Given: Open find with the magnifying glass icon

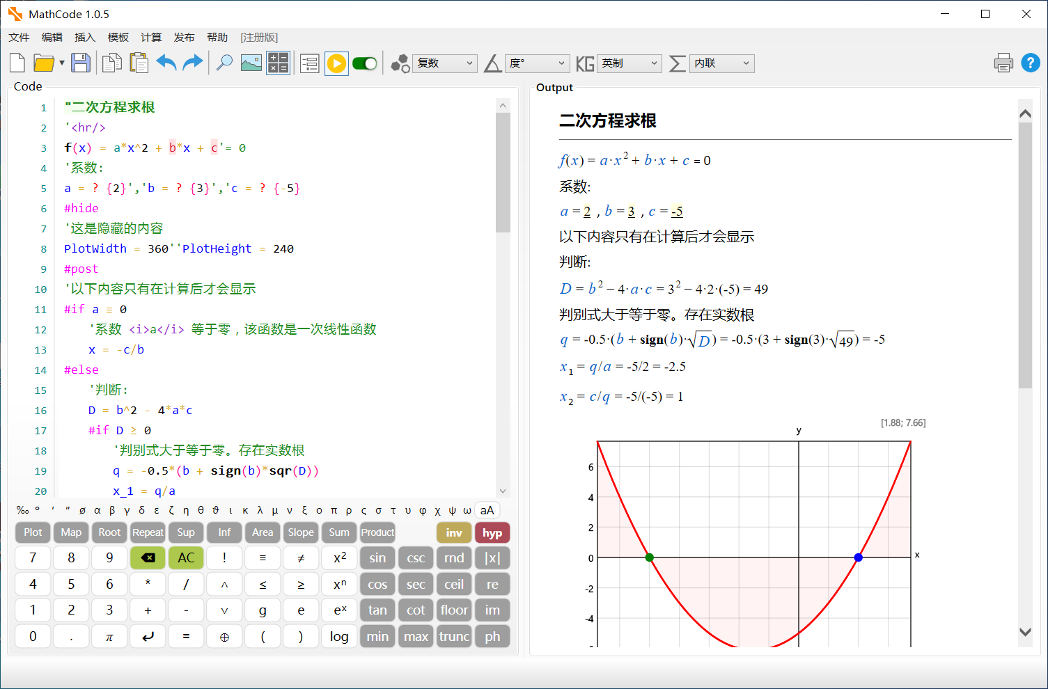Looking at the screenshot, I should [x=224, y=63].
